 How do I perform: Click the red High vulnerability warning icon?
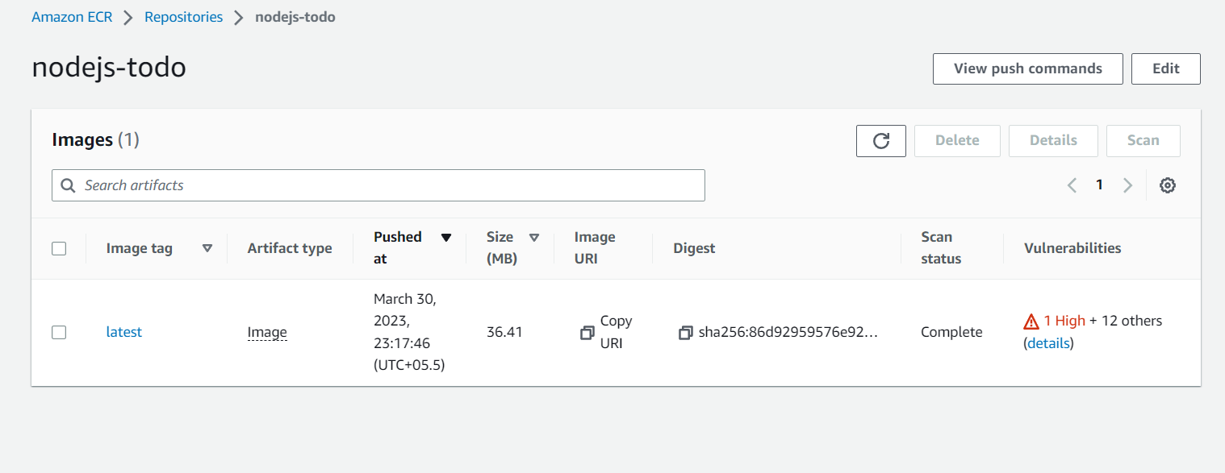(x=1031, y=322)
